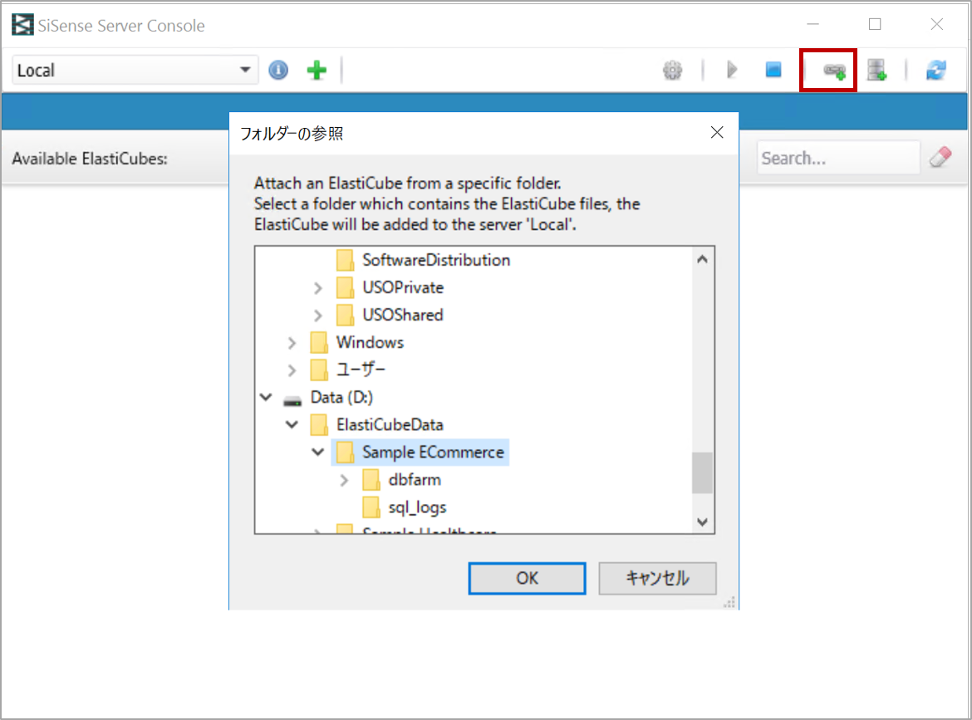
Task: Click the SiSense logo icon
Action: [22, 25]
